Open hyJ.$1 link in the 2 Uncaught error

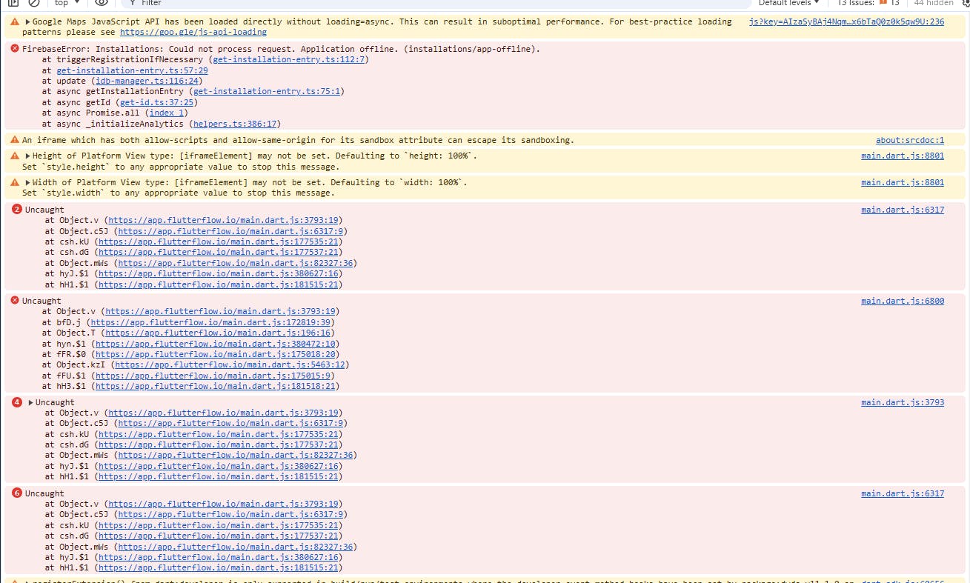coord(219,274)
